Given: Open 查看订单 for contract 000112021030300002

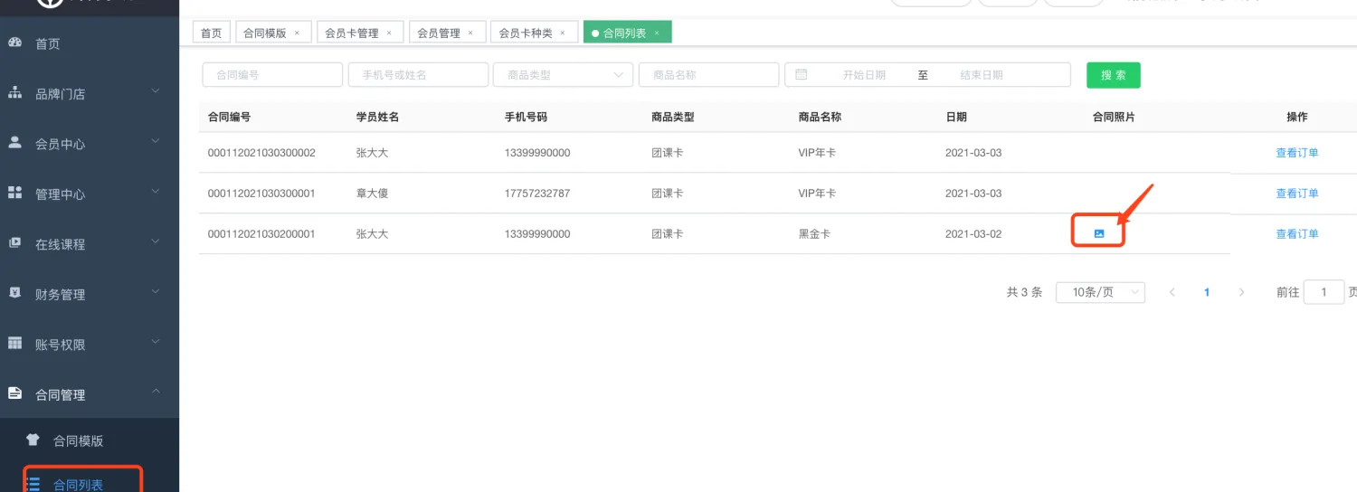Looking at the screenshot, I should [x=1296, y=153].
